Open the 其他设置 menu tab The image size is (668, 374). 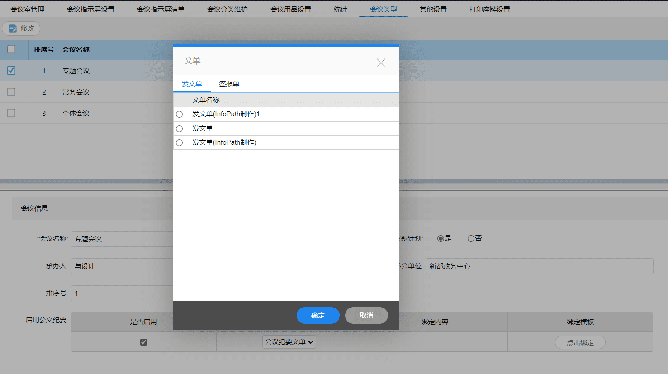point(433,9)
